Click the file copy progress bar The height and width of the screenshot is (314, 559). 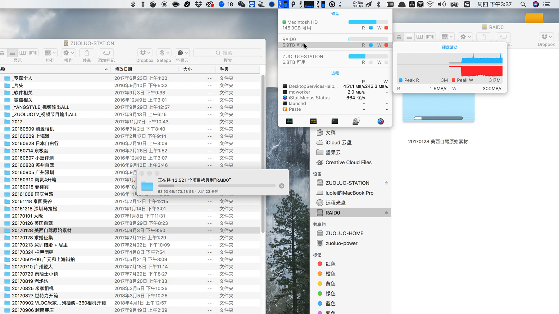tap(216, 186)
